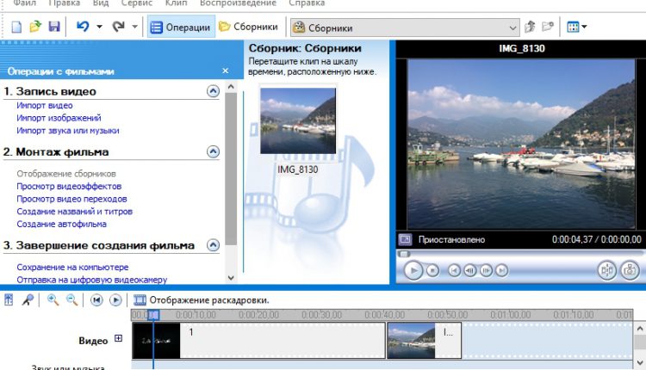The image size is (646, 370).
Task: Toggle the Сборники collections pane button
Action: pyautogui.click(x=248, y=27)
